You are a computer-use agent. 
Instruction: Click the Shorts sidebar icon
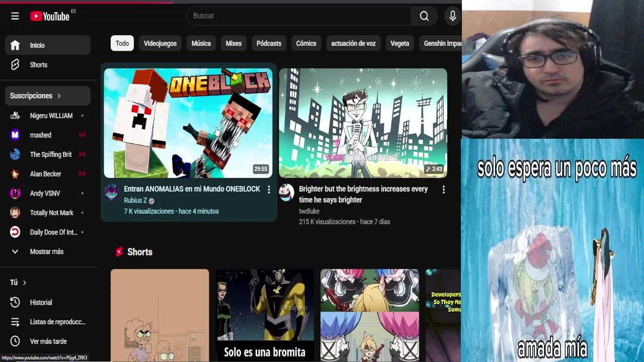click(x=15, y=65)
